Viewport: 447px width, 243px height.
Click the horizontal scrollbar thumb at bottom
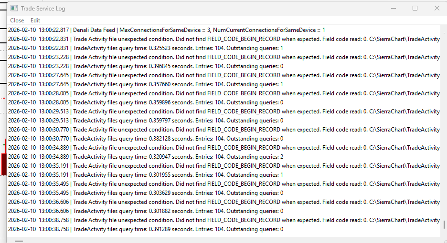click(x=19, y=241)
